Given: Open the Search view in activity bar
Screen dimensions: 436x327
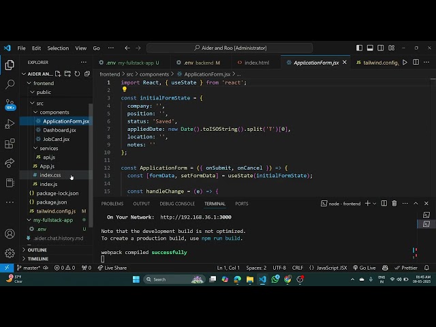Looking at the screenshot, I should (10, 84).
